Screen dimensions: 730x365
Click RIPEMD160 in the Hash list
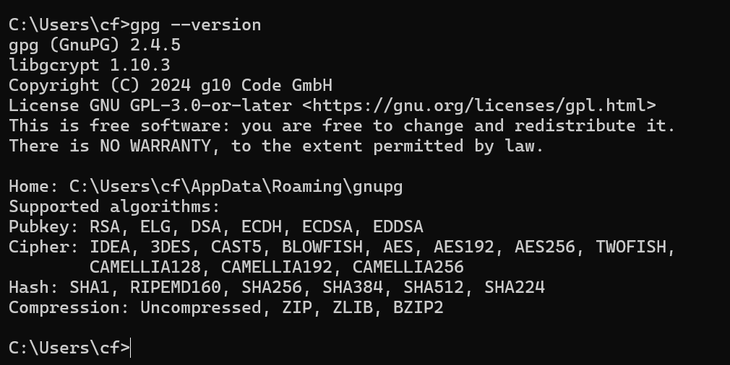click(176, 287)
